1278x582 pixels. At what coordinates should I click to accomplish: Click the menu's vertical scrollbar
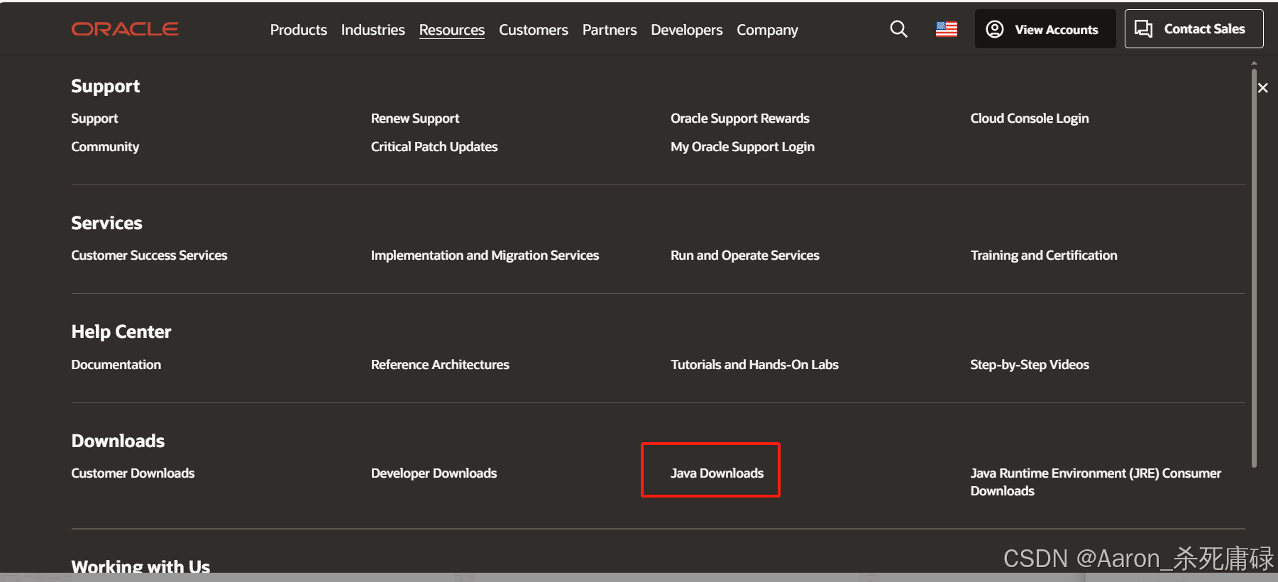click(1254, 268)
